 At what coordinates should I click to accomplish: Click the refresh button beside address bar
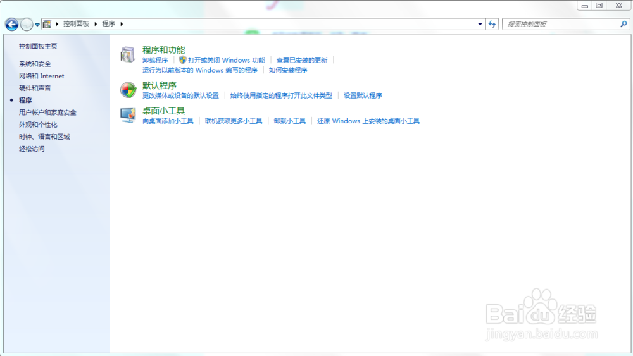pyautogui.click(x=492, y=24)
